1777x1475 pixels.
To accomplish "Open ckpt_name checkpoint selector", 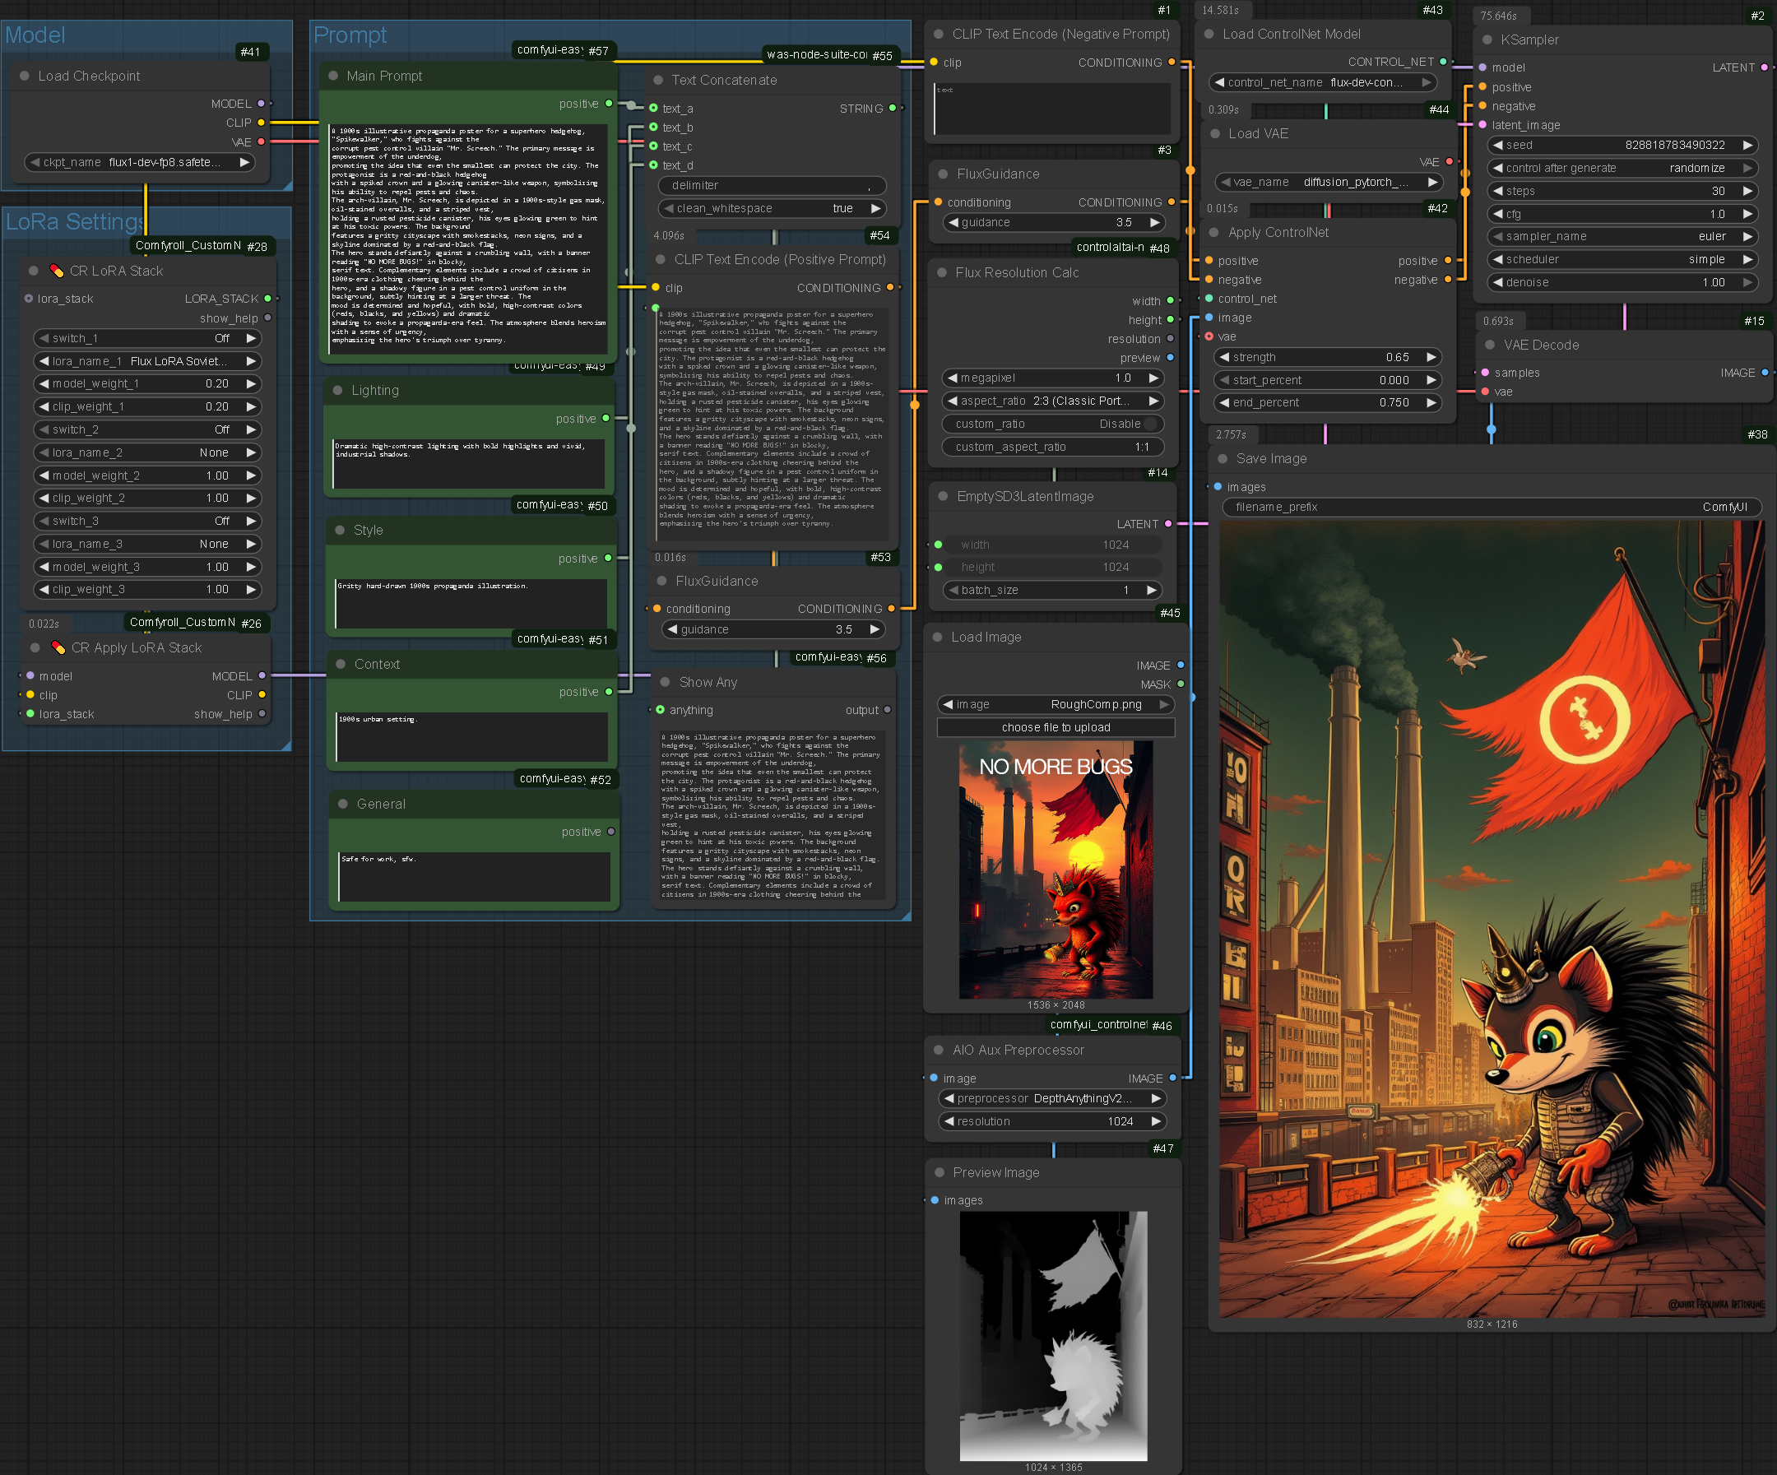I will (x=140, y=163).
